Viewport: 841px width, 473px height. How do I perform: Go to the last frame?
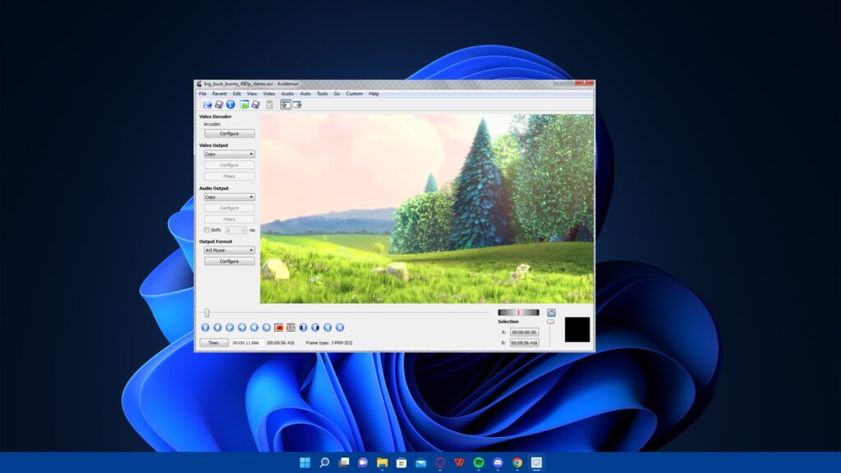point(340,327)
